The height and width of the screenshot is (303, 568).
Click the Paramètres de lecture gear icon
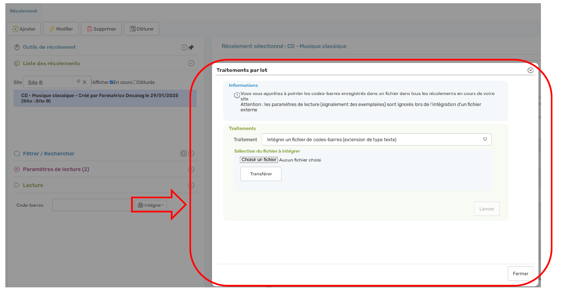pos(17,169)
